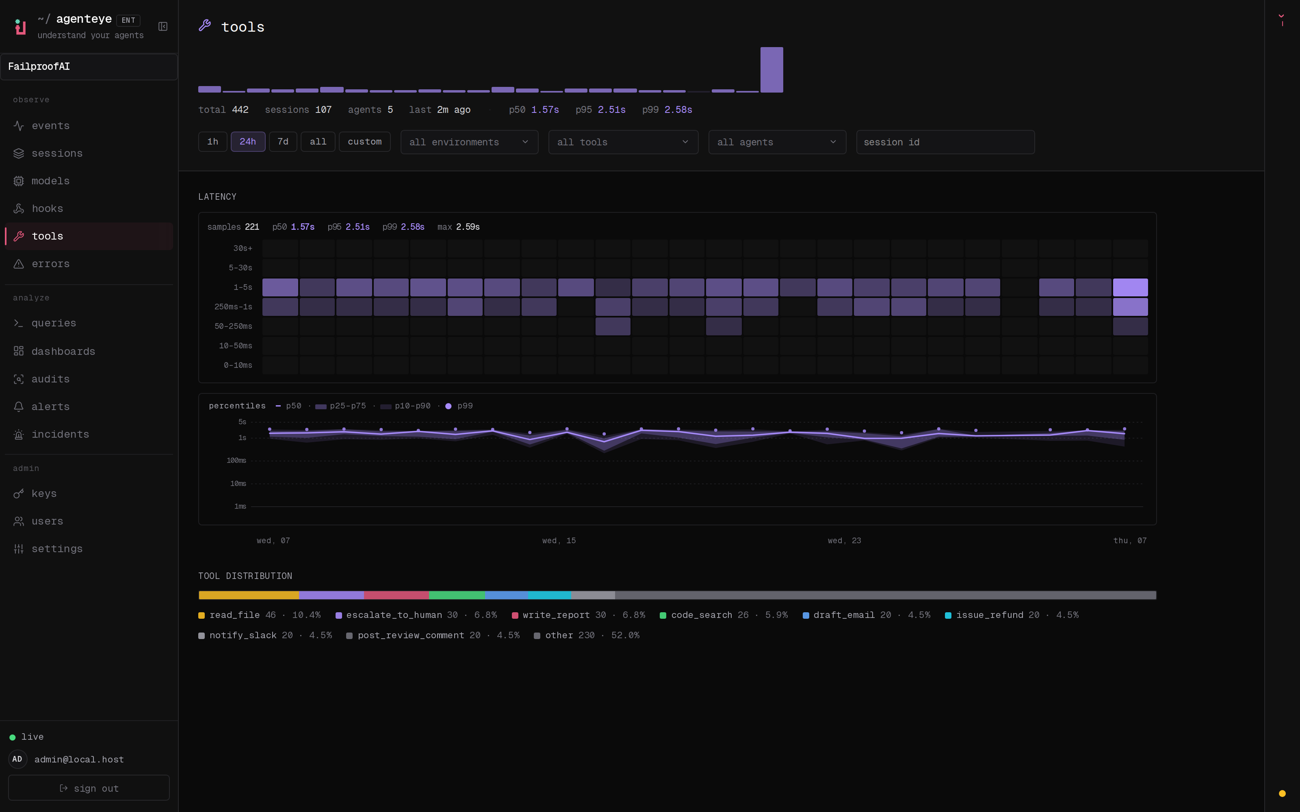
Task: Click the incidents siren icon
Action: click(19, 434)
